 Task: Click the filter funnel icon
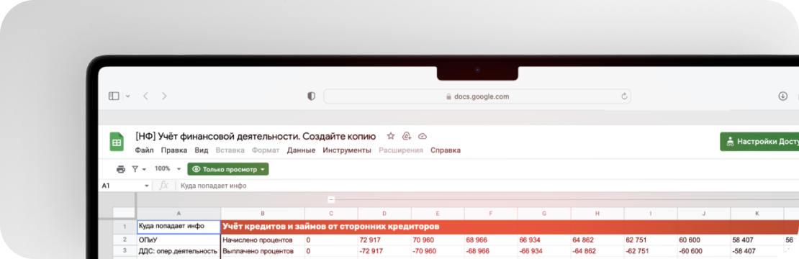tap(135, 169)
